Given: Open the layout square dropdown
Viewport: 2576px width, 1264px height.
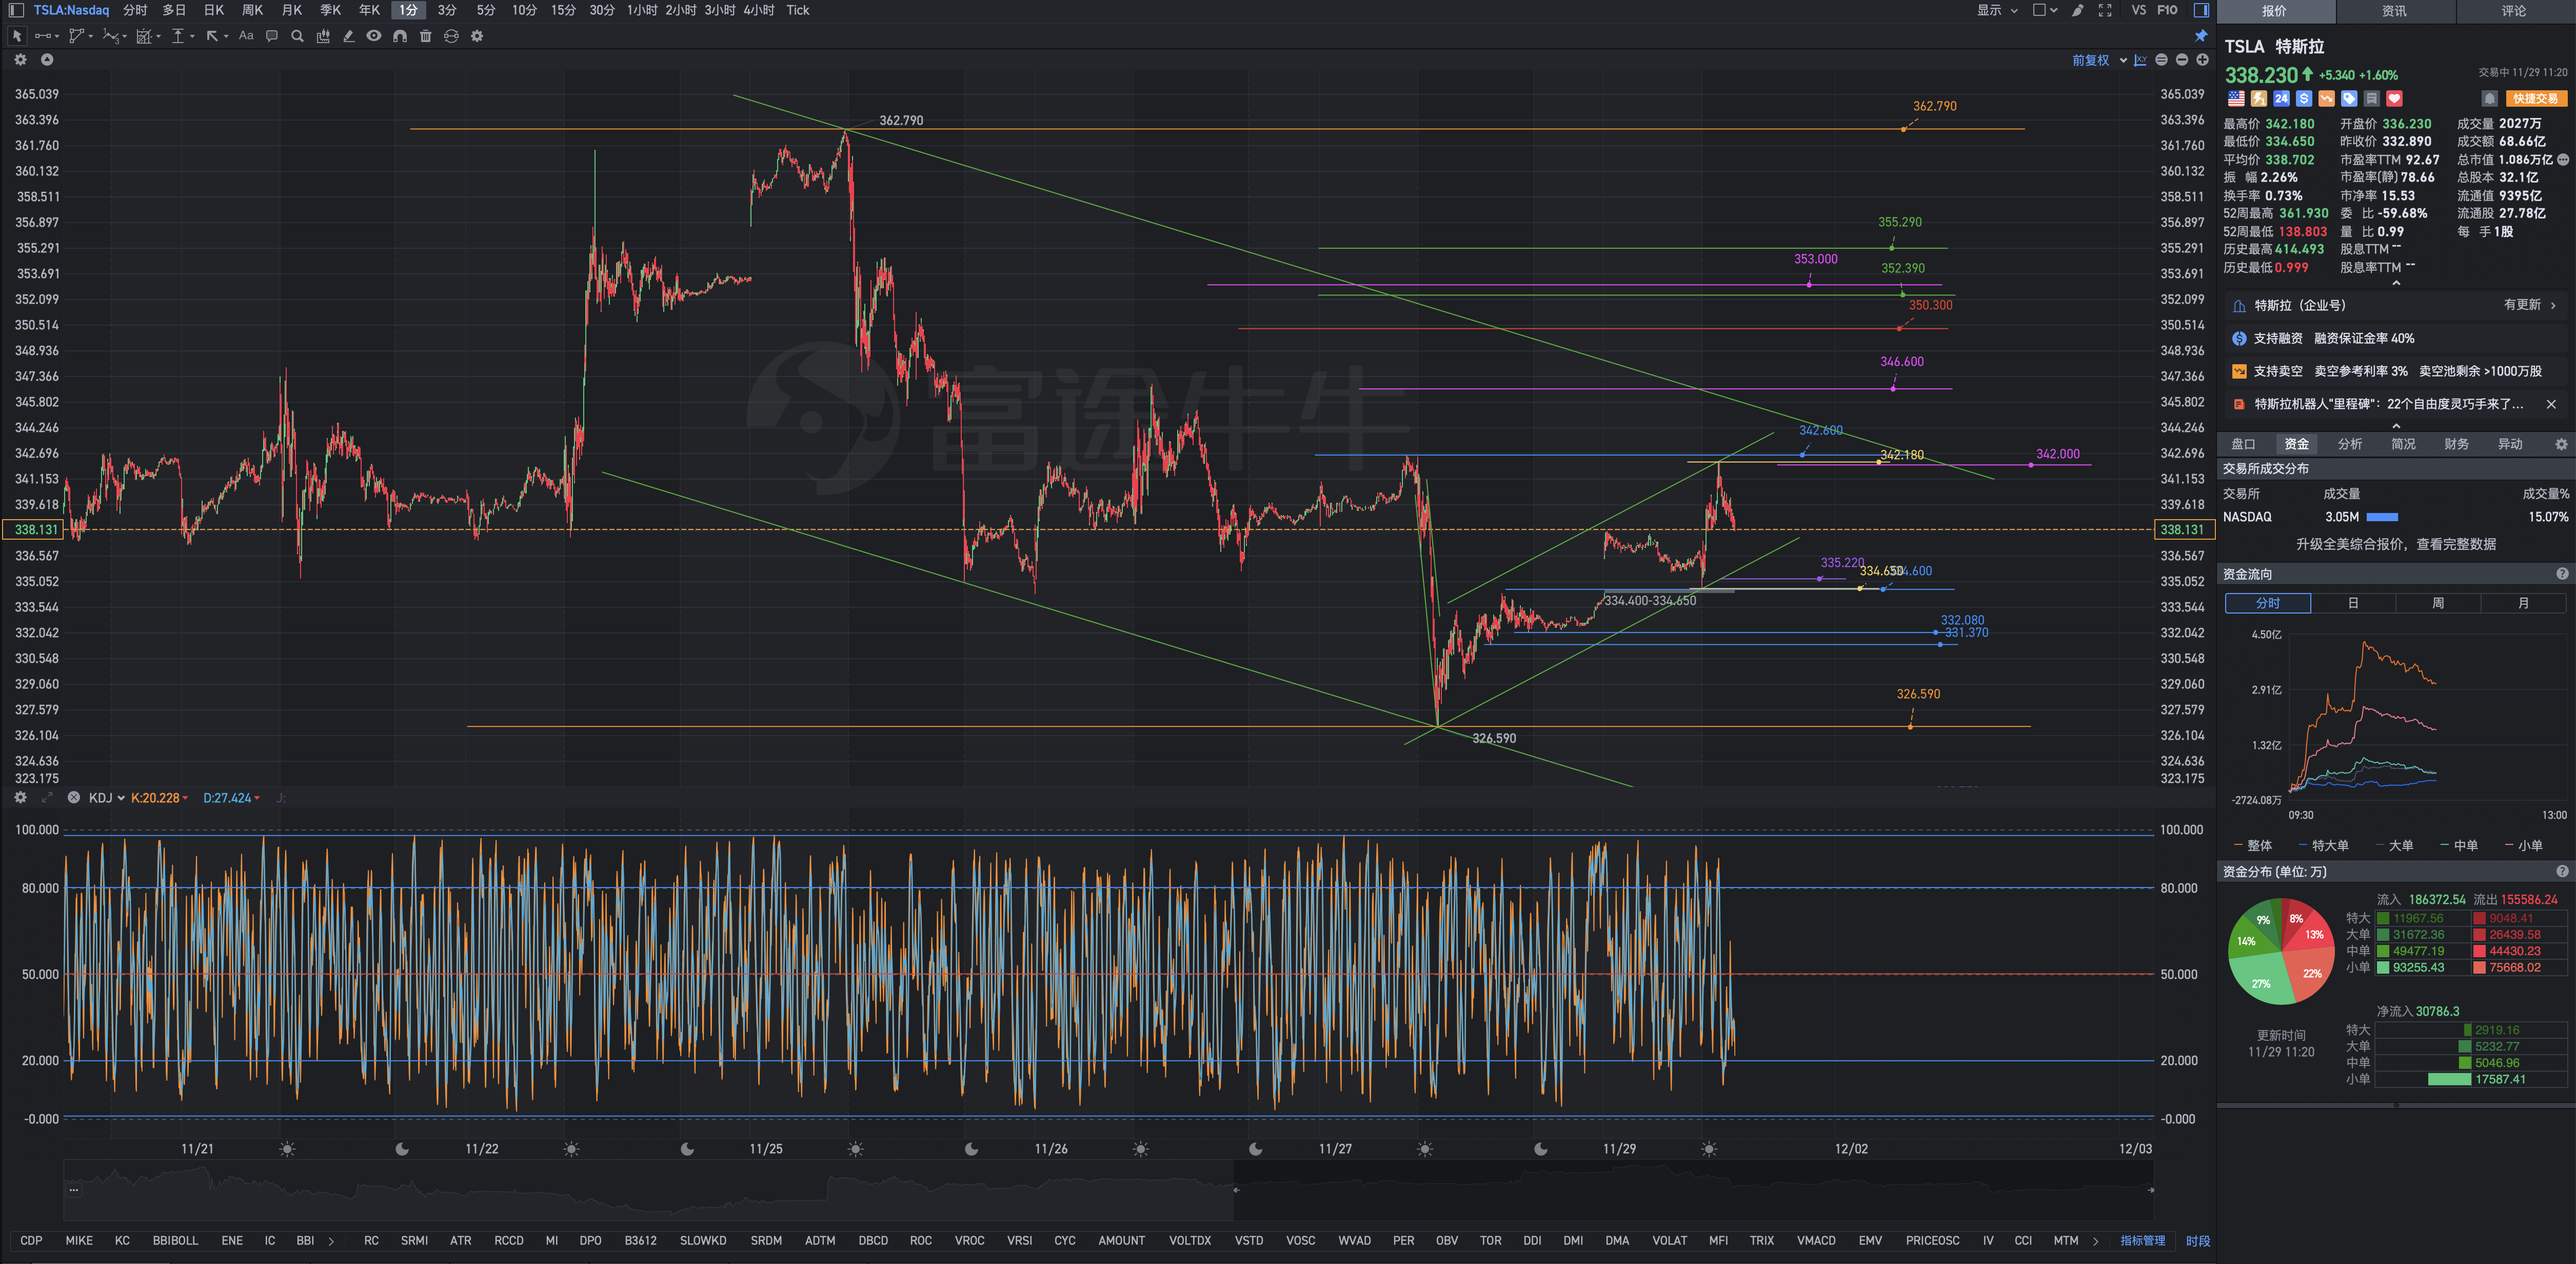Looking at the screenshot, I should pos(2045,10).
